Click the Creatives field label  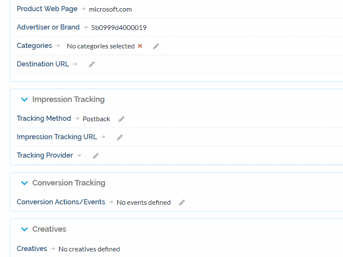(32, 248)
